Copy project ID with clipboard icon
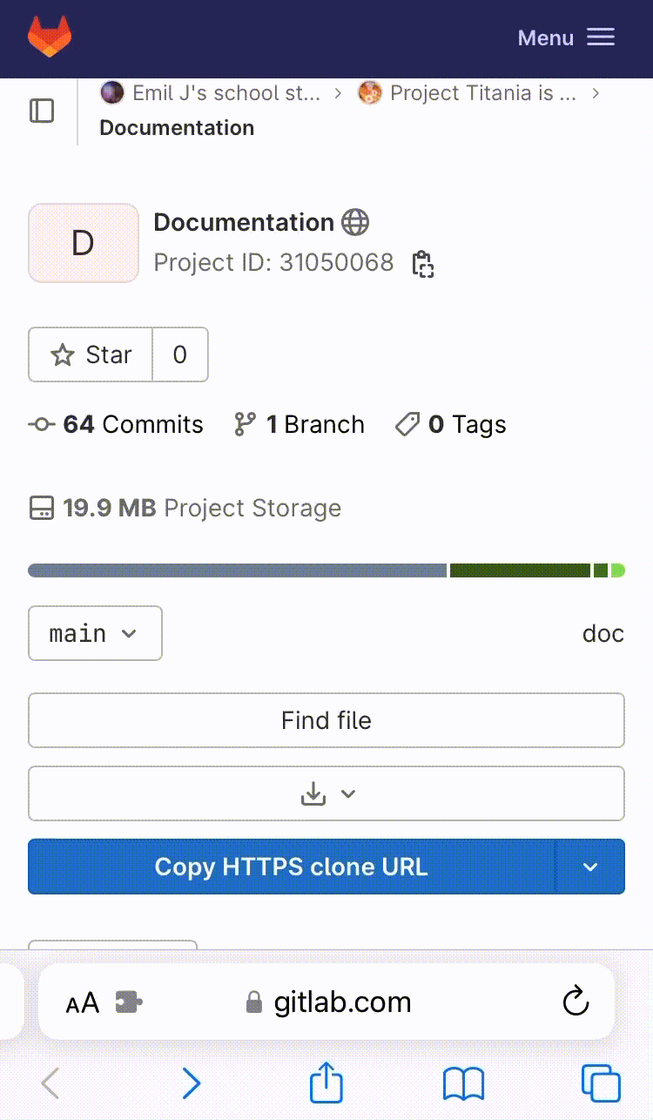This screenshot has height=1120, width=653. tap(422, 264)
